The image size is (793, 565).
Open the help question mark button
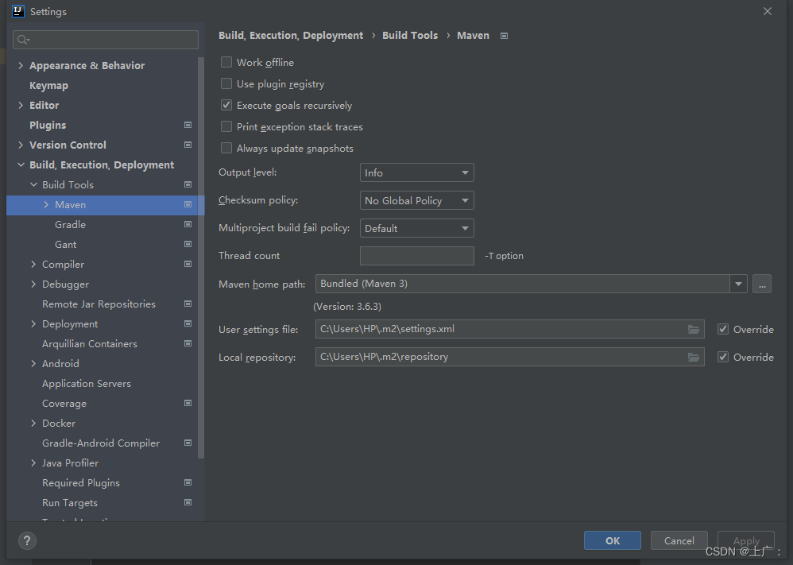[x=27, y=540]
